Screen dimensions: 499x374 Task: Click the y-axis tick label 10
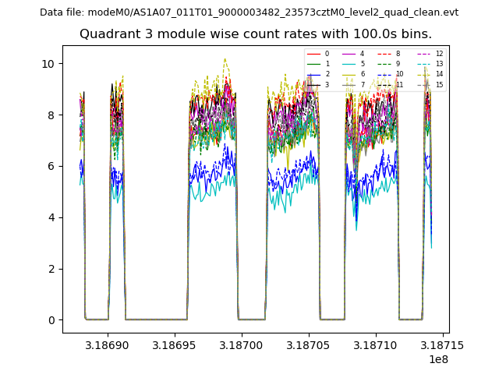[48, 64]
